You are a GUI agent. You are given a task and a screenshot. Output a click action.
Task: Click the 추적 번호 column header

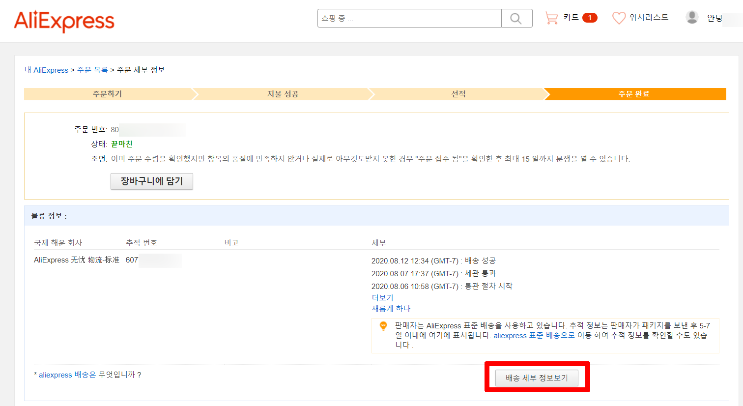[x=142, y=243]
